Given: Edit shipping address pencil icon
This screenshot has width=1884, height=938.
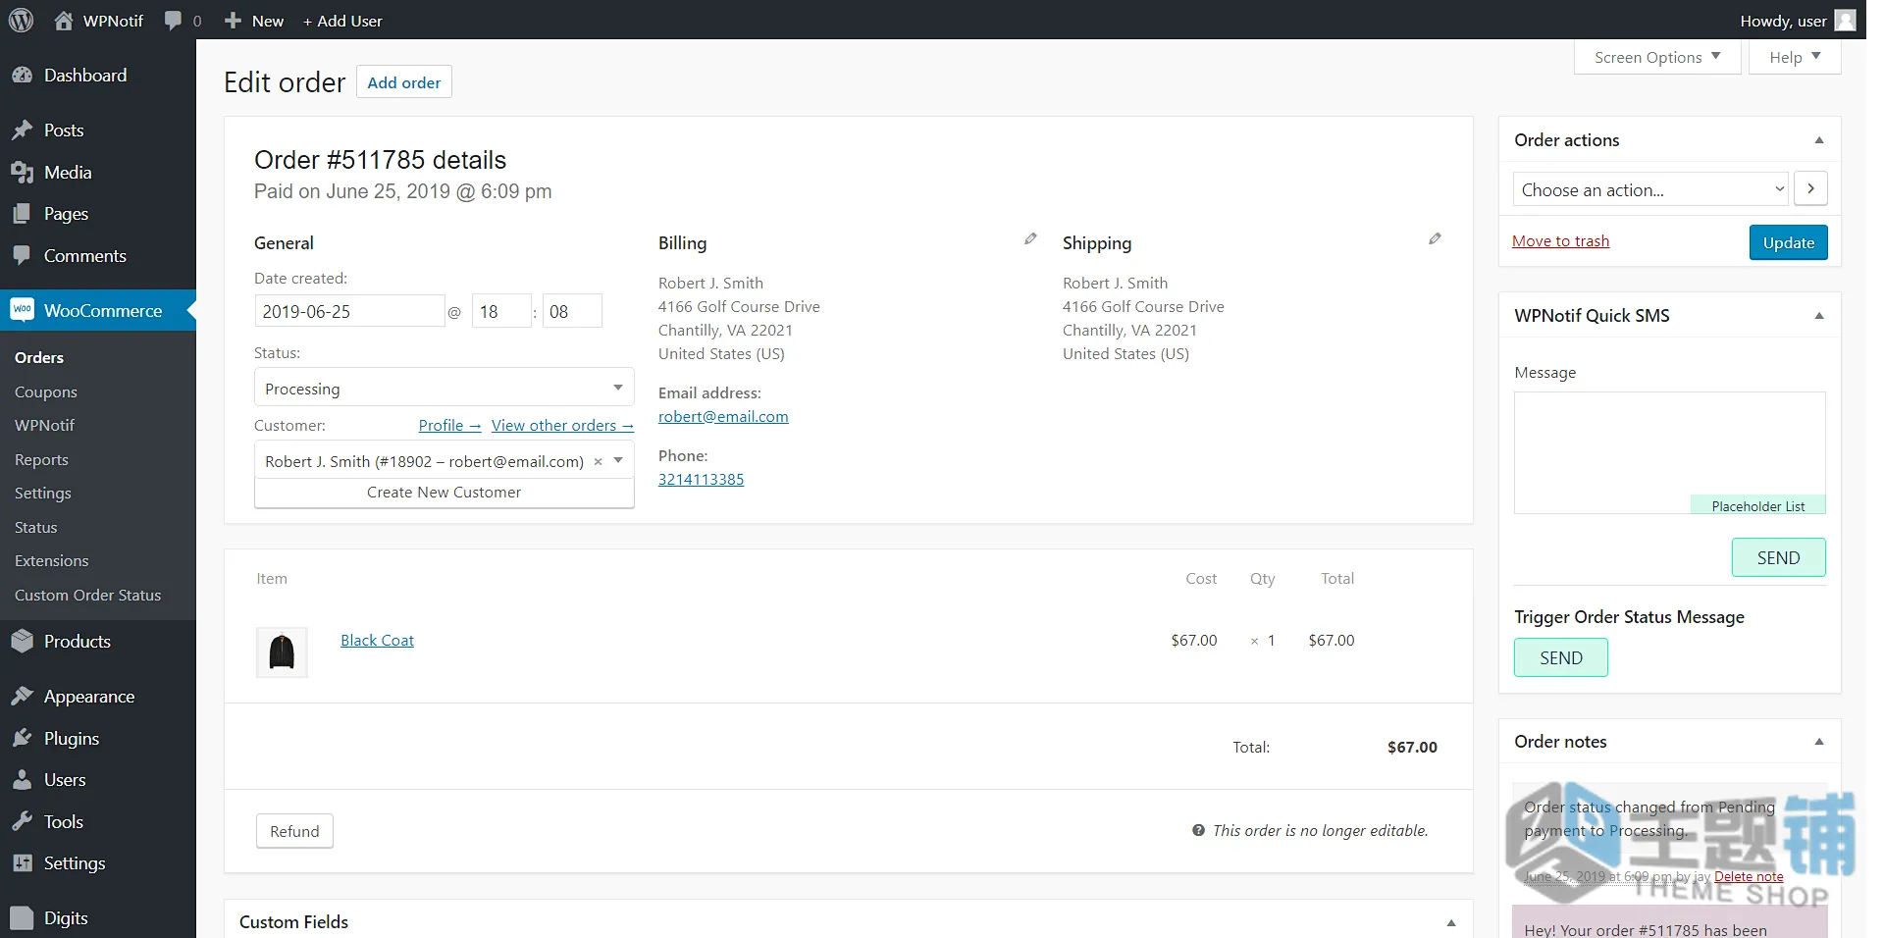Looking at the screenshot, I should 1435,238.
